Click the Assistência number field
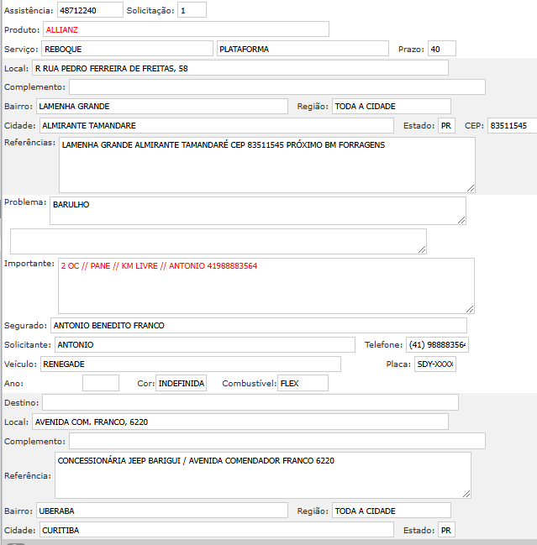 click(x=88, y=11)
